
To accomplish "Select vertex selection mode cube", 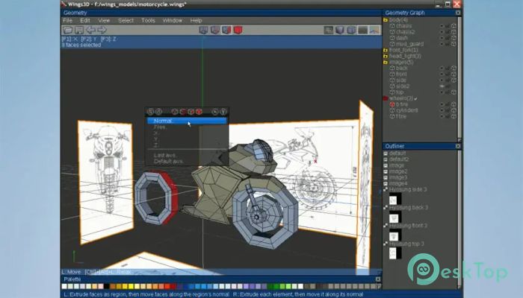I will point(203,30).
